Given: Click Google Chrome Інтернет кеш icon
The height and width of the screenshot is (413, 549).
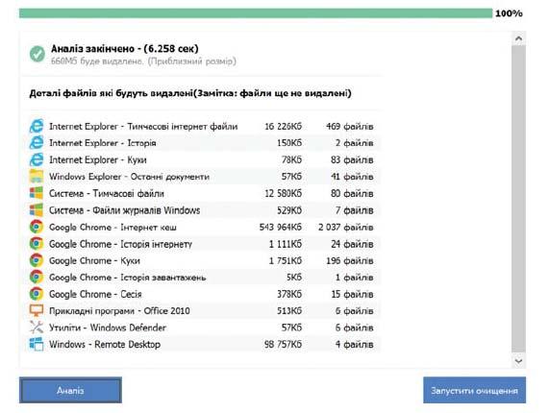Looking at the screenshot, I should click(x=37, y=227).
